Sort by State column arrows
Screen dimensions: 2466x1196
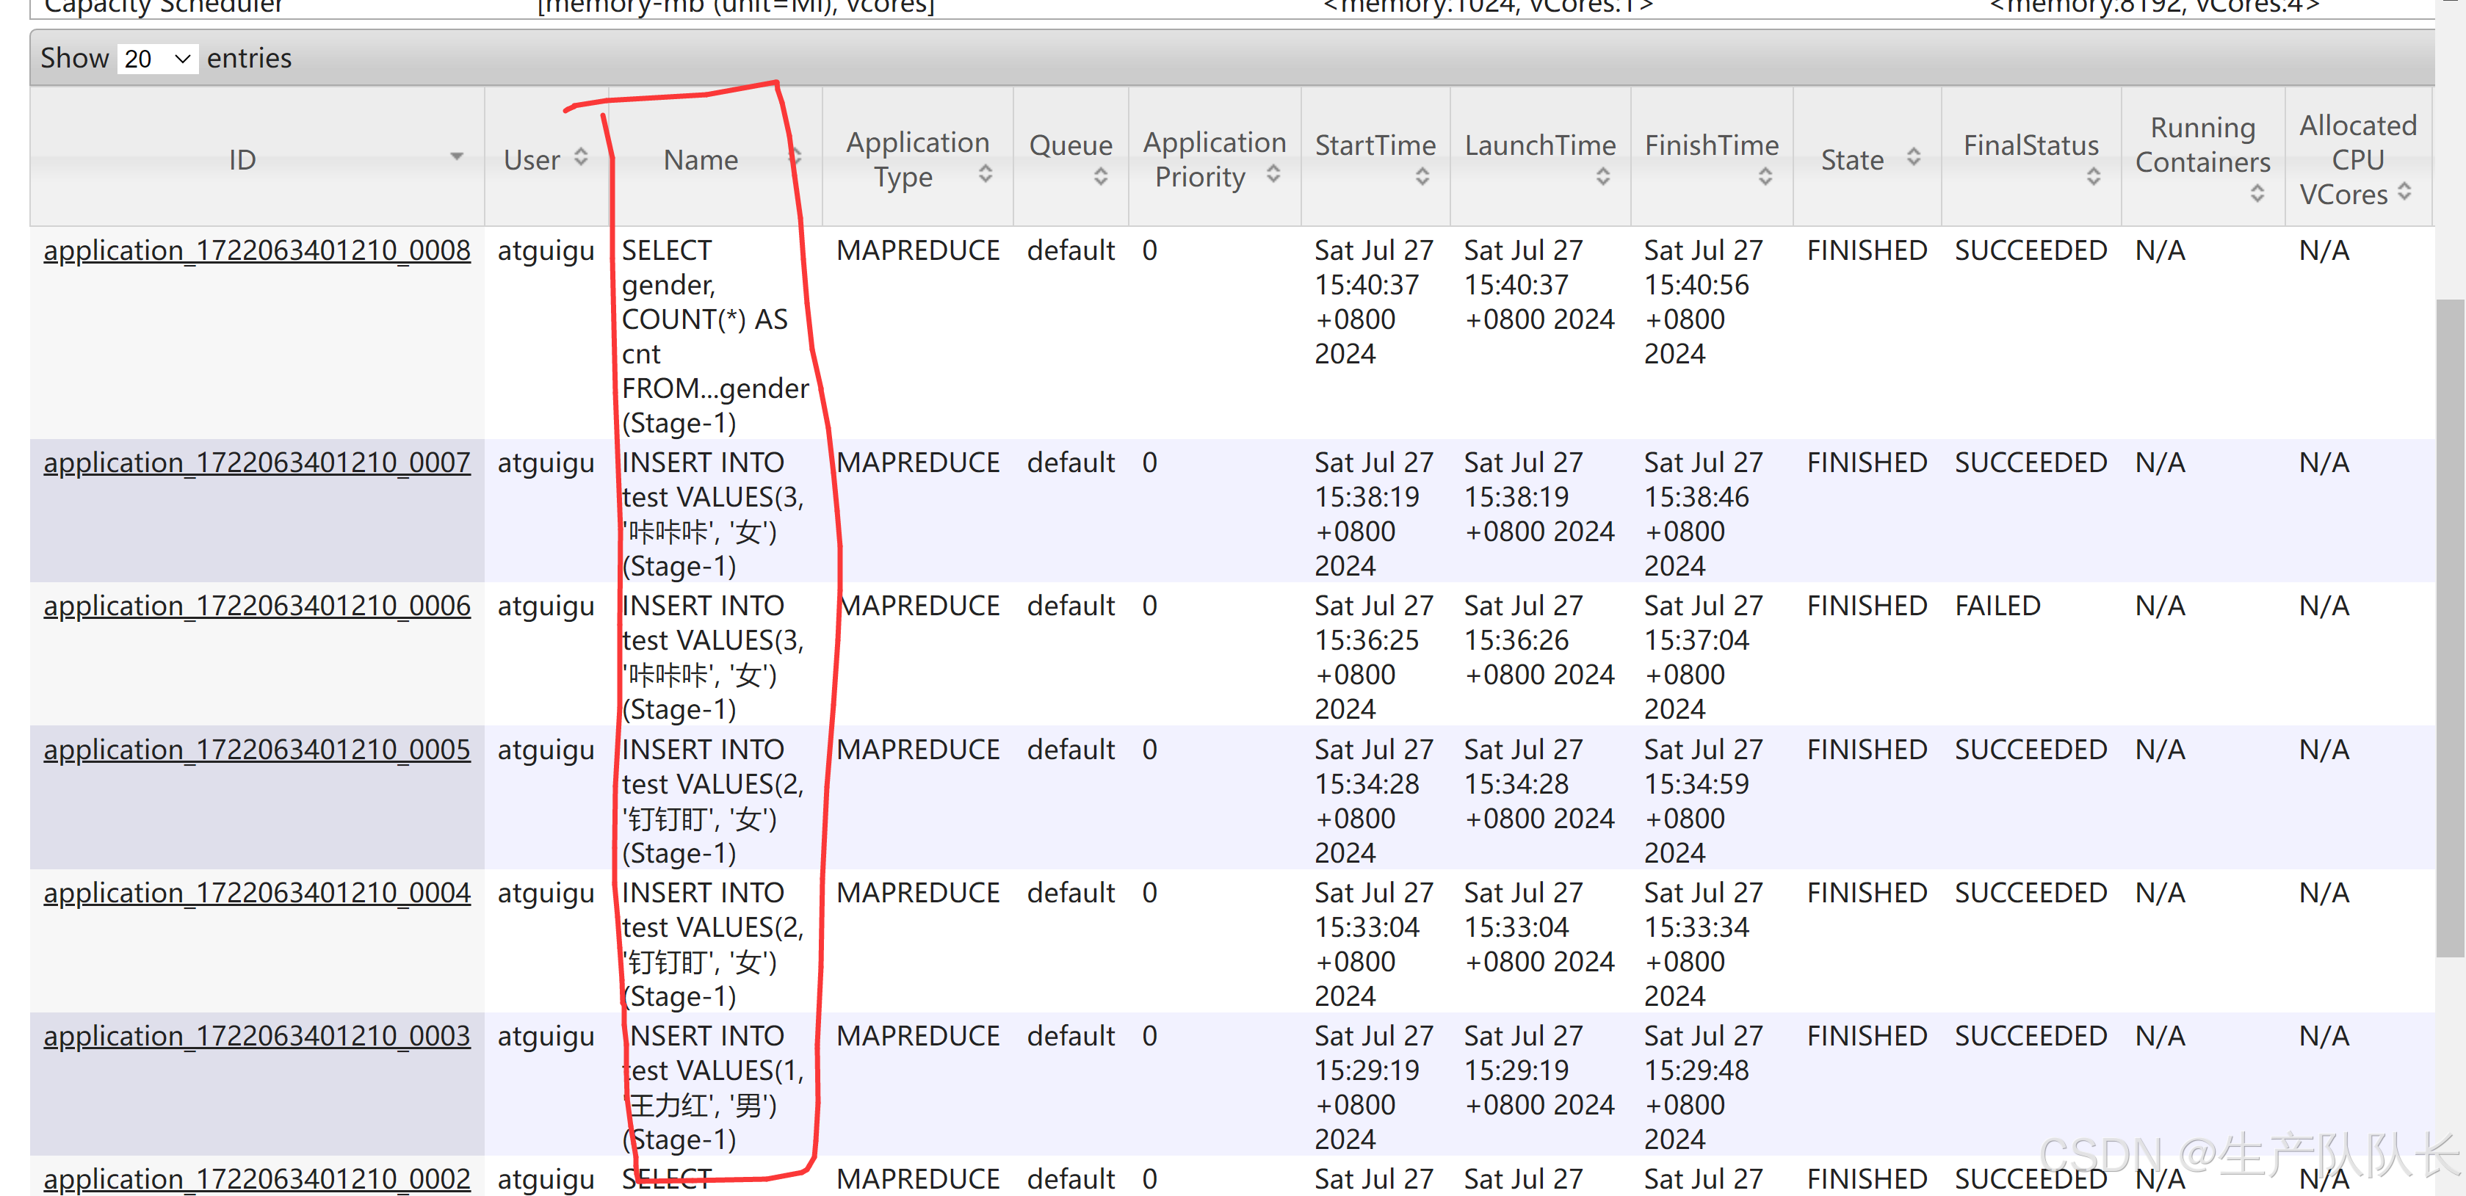coord(1914,158)
